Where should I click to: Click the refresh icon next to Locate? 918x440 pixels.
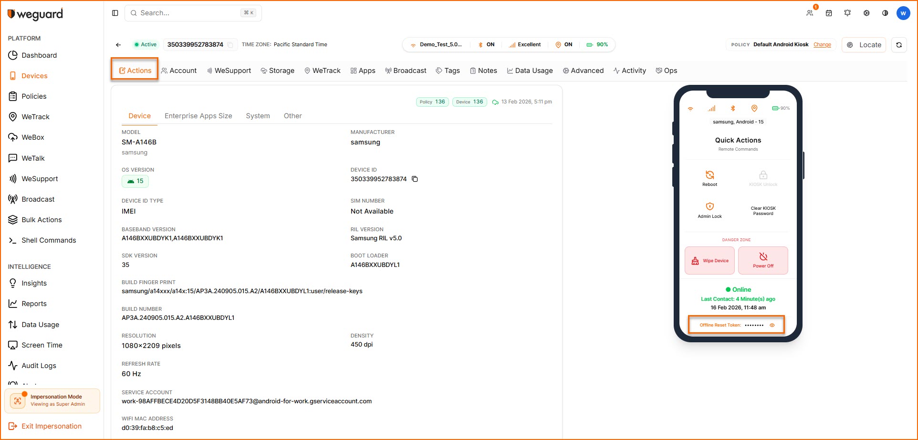899,45
